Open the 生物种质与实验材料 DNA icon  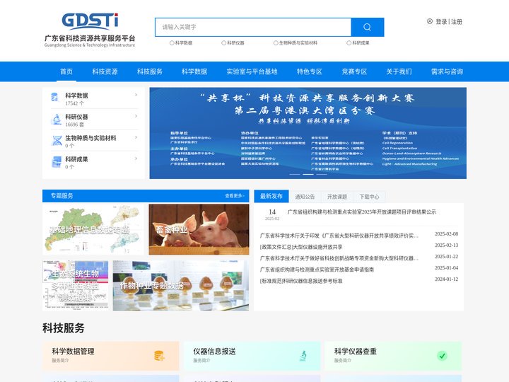(57, 141)
